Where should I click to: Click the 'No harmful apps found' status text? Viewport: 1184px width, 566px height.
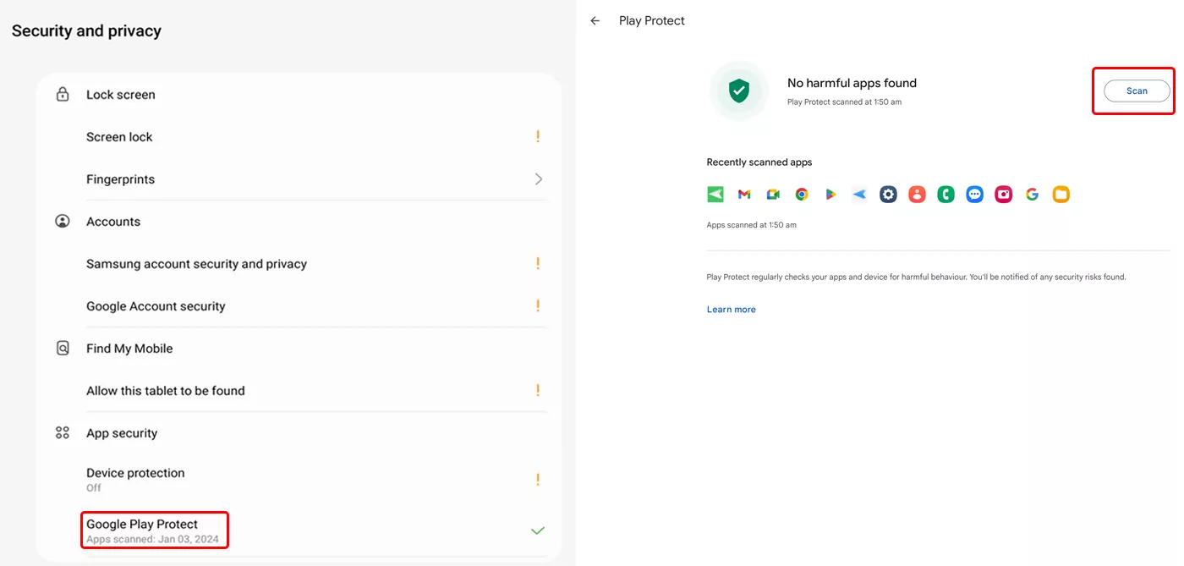(852, 83)
